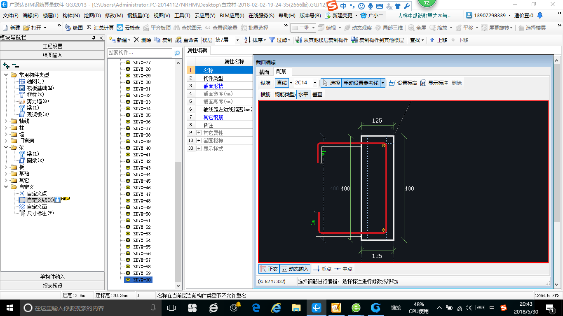Click the expand-all plus icon in navigator
563x316 pixels.
pyautogui.click(x=6, y=65)
